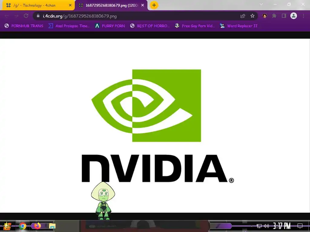This screenshot has width=310, height=232.
Task: Click the green Peridot desktop character
Action: (103, 201)
